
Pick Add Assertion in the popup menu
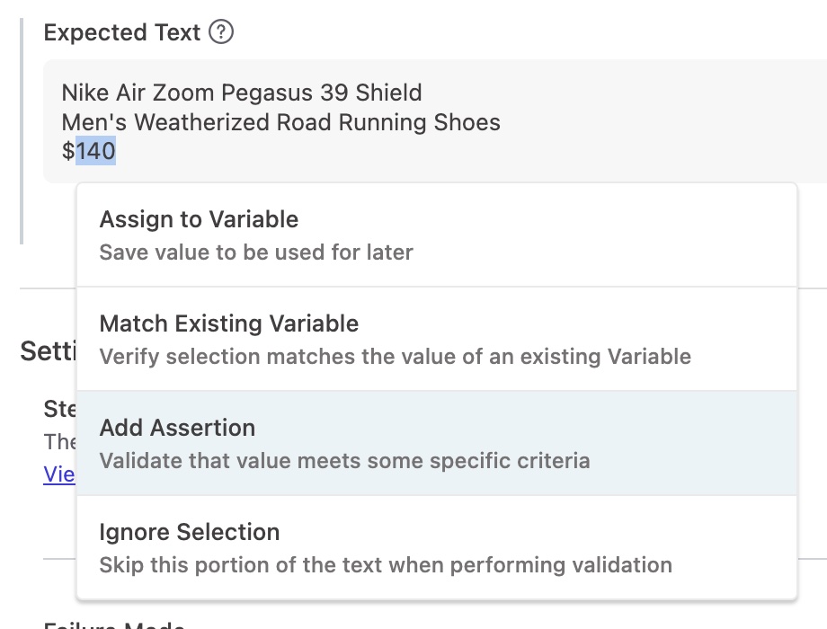177,428
